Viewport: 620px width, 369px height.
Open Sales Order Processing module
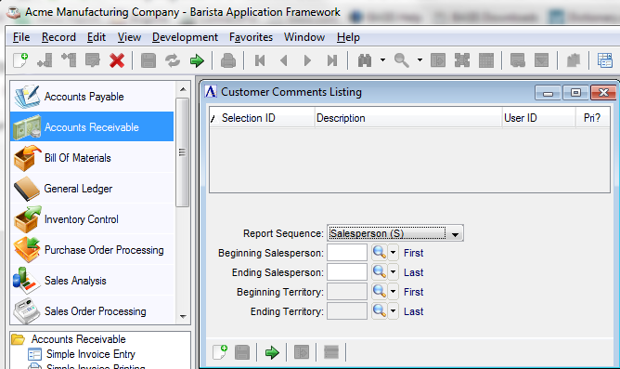pyautogui.click(x=92, y=310)
